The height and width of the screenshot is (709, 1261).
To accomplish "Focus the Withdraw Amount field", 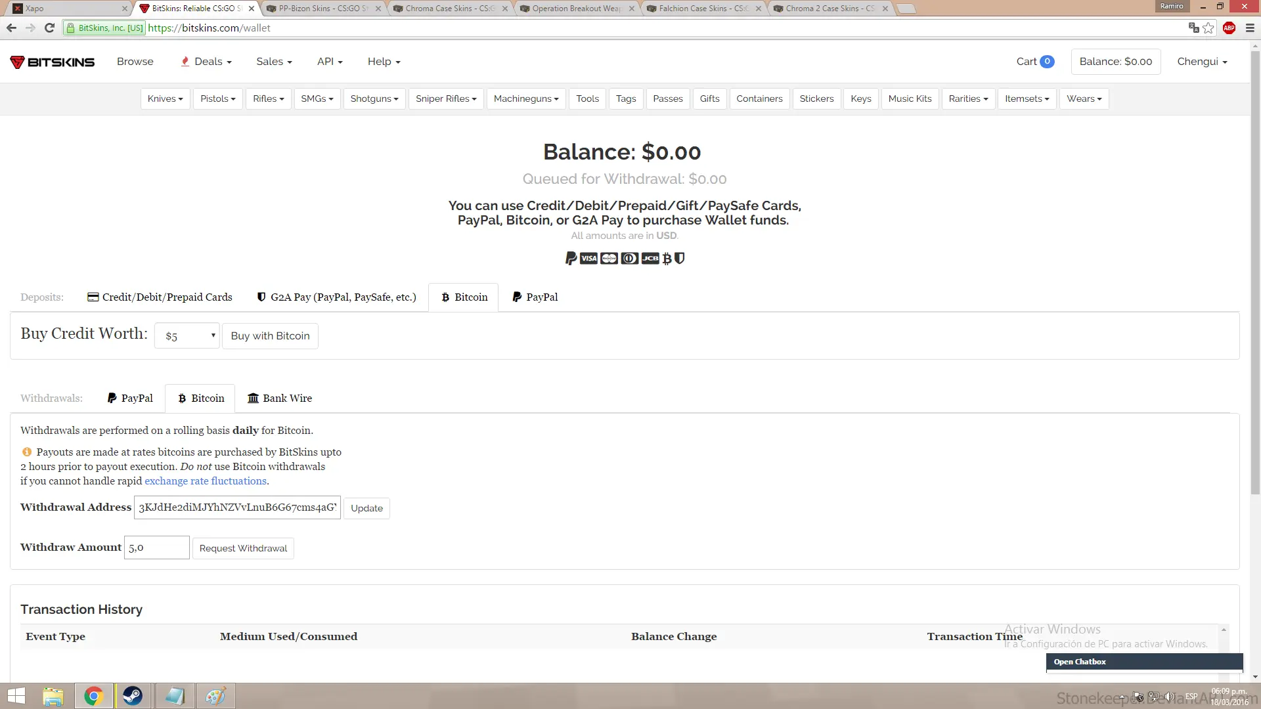I will point(157,548).
